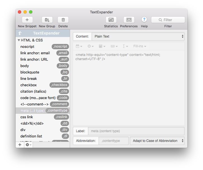Select the checkbox snippet
The height and width of the screenshot is (170, 203).
43,85
